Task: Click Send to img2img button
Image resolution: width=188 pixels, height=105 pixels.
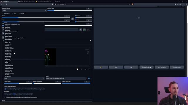Action: point(147,67)
